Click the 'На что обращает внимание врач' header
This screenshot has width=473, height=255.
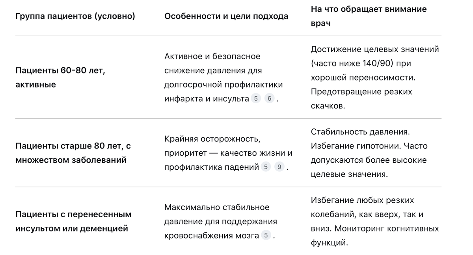[368, 16]
